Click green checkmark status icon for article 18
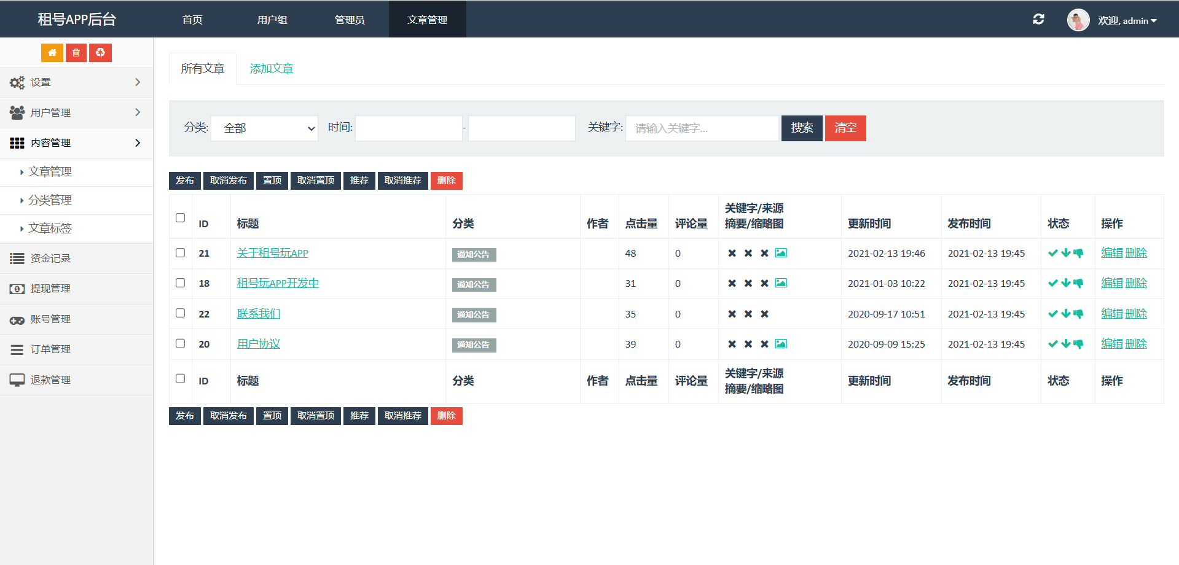Viewport: 1179px width, 565px height. click(x=1052, y=283)
